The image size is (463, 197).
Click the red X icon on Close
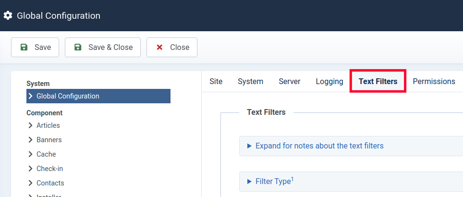click(159, 47)
